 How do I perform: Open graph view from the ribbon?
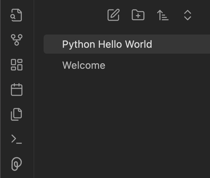pyautogui.click(x=16, y=40)
